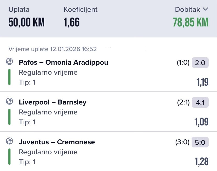Click the green status bar for Pafos bet
The height and width of the screenshot is (171, 217).
9,77
